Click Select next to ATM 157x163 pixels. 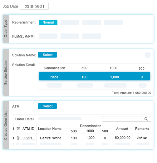[47, 106]
